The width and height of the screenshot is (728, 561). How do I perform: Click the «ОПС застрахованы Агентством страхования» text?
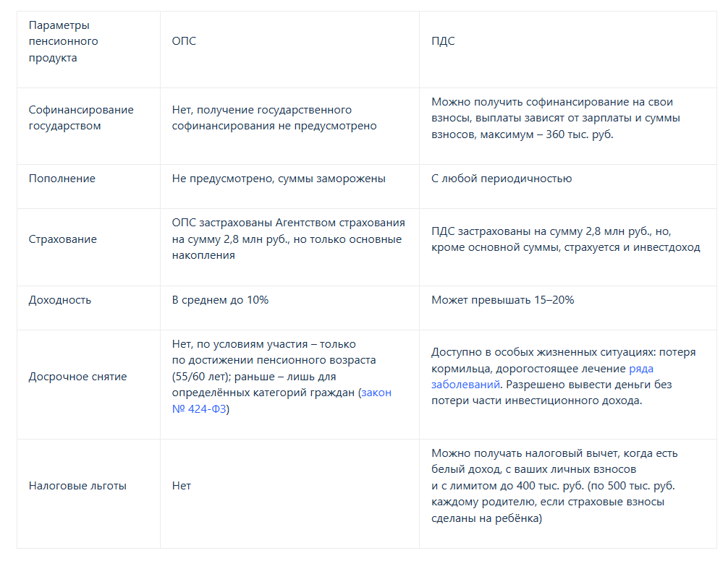pyautogui.click(x=288, y=223)
